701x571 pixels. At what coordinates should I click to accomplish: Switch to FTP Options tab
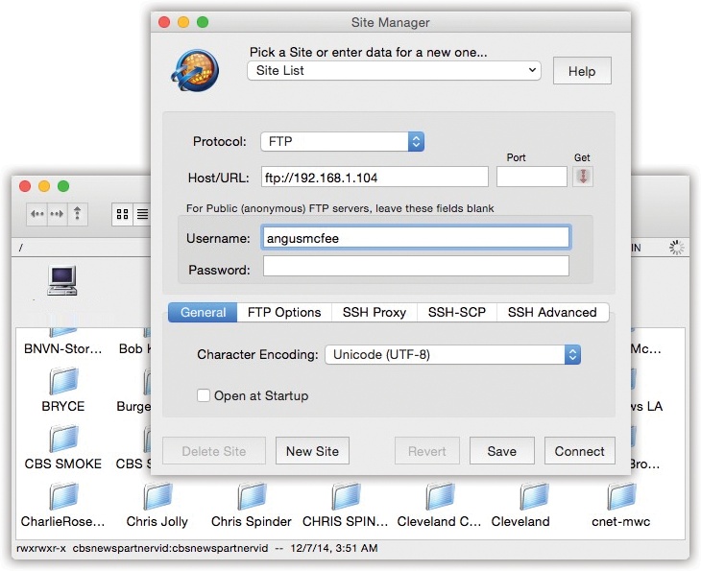(x=284, y=312)
